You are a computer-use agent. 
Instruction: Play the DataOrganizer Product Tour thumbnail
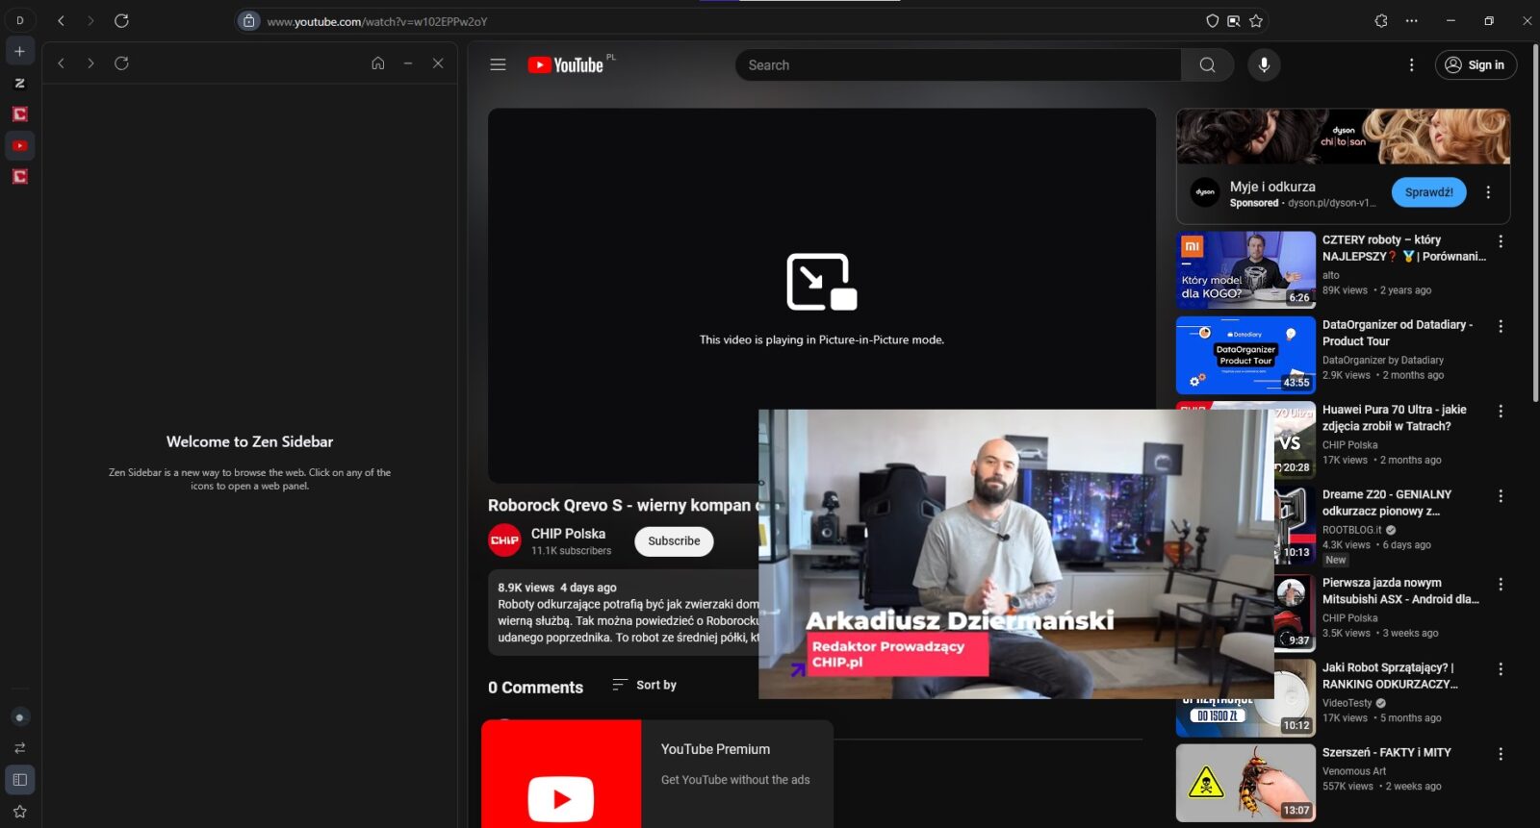point(1245,355)
